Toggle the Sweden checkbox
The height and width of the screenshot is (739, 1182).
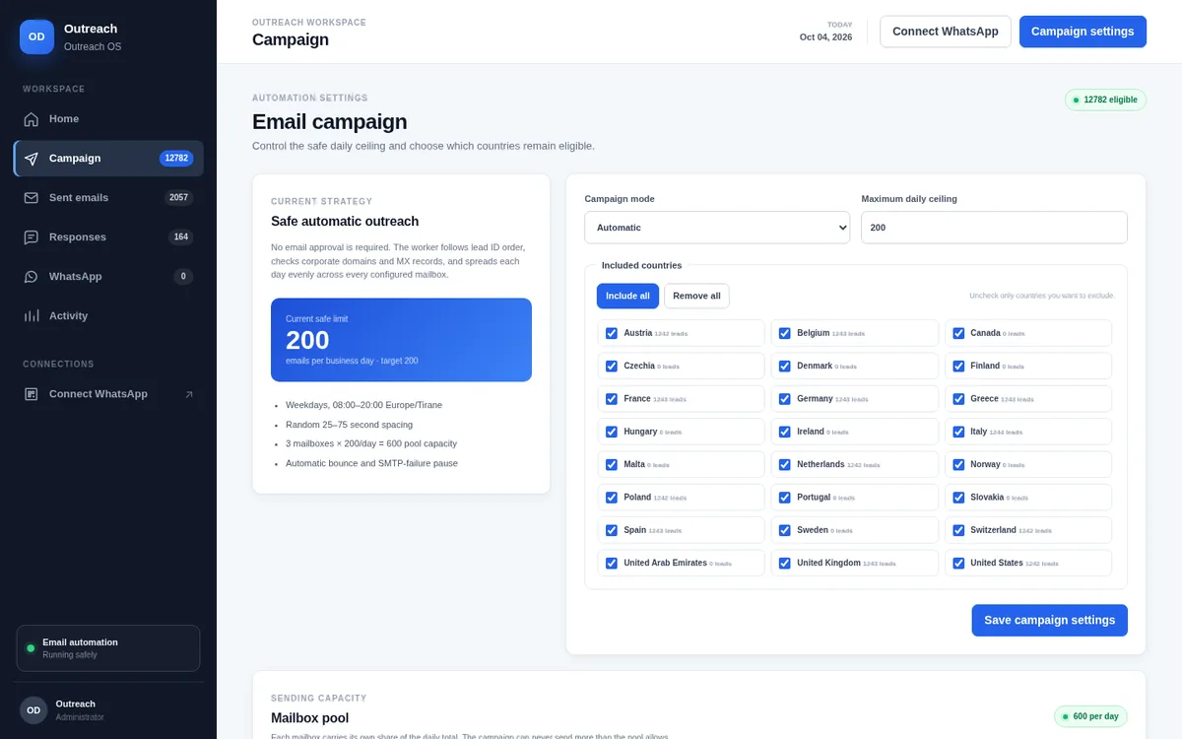point(785,530)
